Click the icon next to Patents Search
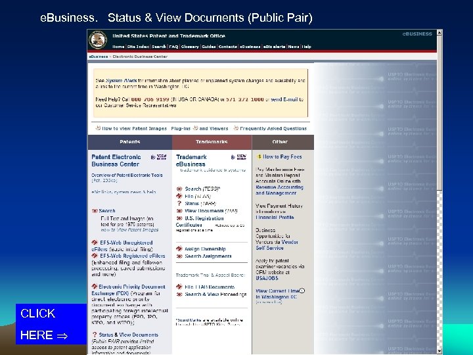Viewport: 473px width, 355px height. [95, 211]
